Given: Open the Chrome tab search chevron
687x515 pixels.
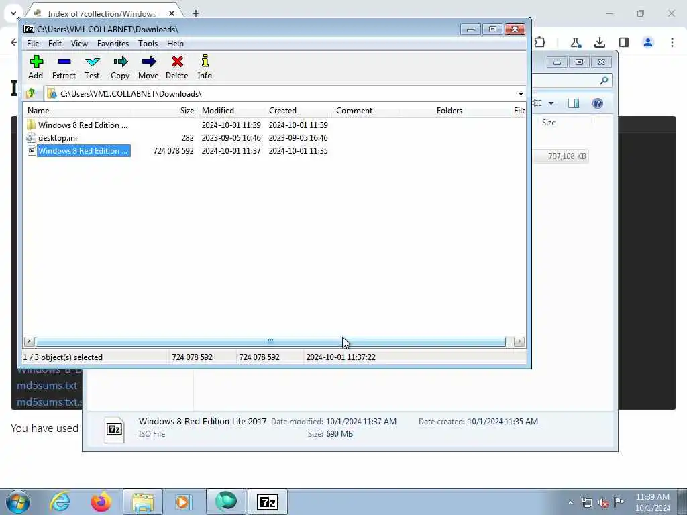Looking at the screenshot, I should [x=13, y=13].
